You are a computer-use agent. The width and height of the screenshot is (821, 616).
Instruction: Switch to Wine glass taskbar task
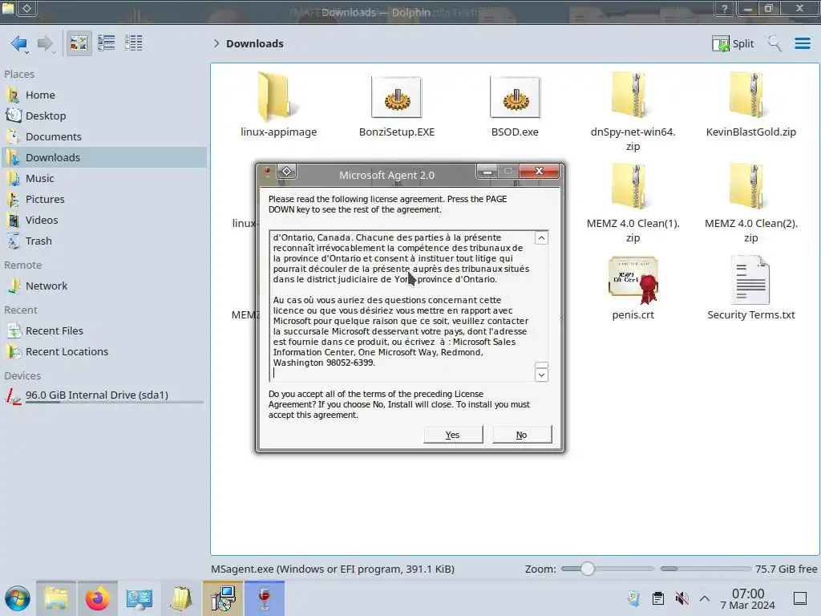click(264, 598)
